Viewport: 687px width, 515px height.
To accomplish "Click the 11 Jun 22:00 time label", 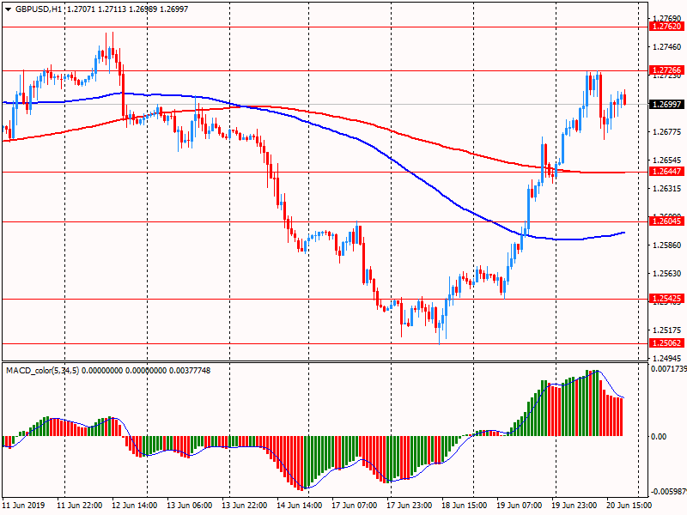I will pos(80,506).
